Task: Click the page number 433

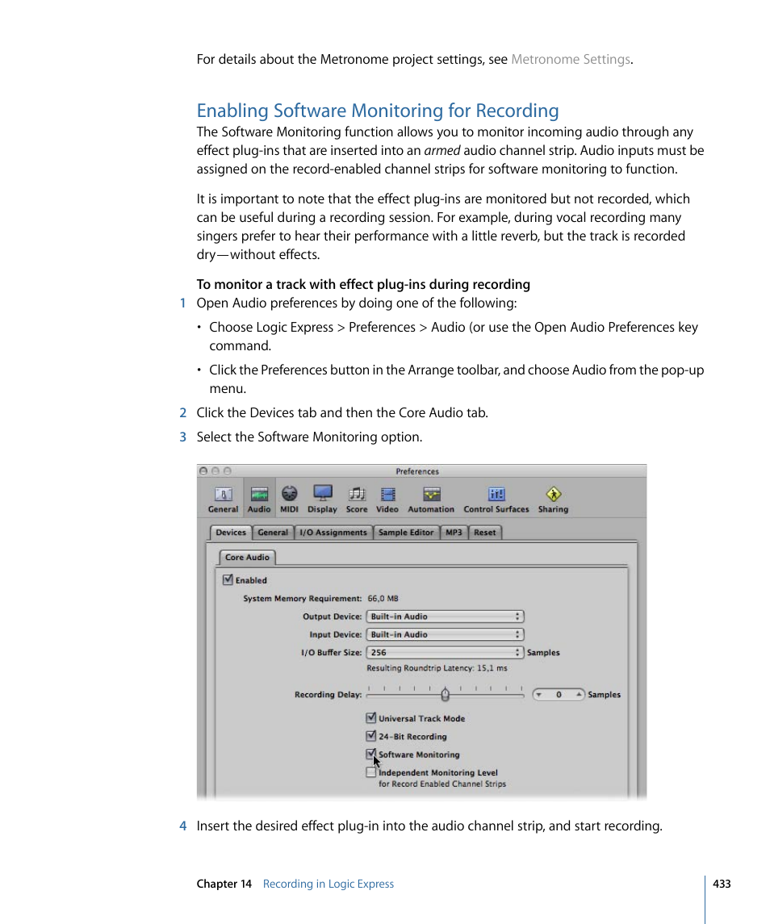Action: pos(722,884)
